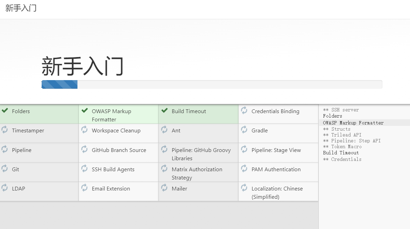This screenshot has width=410, height=229.
Task: Select the Workspace Cleanup plugin cell
Action: (116, 131)
